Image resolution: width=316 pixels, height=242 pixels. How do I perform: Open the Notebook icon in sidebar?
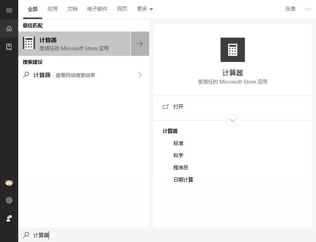pos(9,47)
